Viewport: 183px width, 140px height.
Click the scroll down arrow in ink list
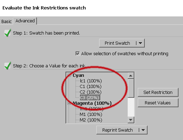[x=131, y=120]
